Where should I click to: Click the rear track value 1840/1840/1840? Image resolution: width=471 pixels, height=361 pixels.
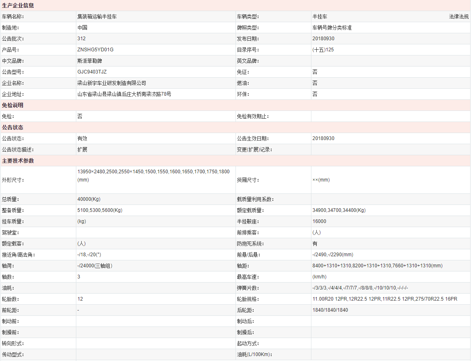pos(330,310)
